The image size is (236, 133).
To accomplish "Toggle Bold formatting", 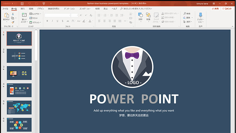I will (x=47, y=21).
